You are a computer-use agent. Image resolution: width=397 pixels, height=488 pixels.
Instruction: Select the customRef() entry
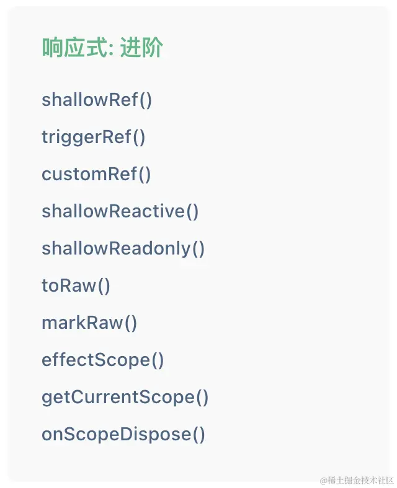pyautogui.click(x=96, y=174)
